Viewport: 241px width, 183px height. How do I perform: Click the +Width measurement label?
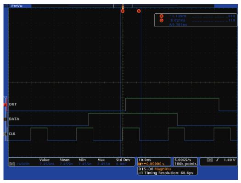point(23,164)
